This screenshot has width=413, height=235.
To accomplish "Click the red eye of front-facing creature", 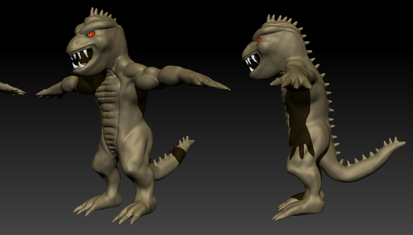I will [91, 34].
